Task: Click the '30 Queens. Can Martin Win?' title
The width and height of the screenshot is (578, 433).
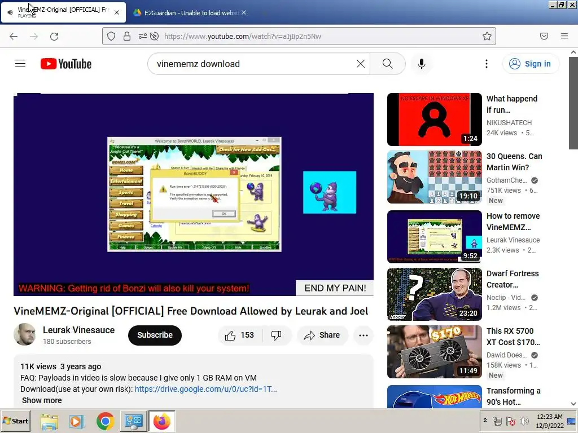Action: tap(514, 162)
